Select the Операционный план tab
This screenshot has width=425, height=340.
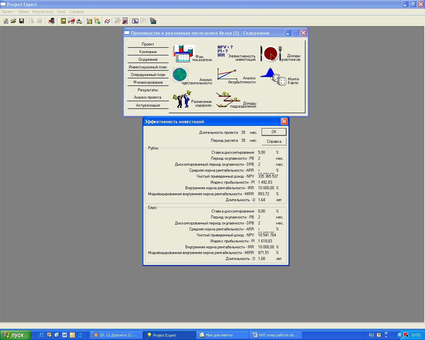[148, 75]
